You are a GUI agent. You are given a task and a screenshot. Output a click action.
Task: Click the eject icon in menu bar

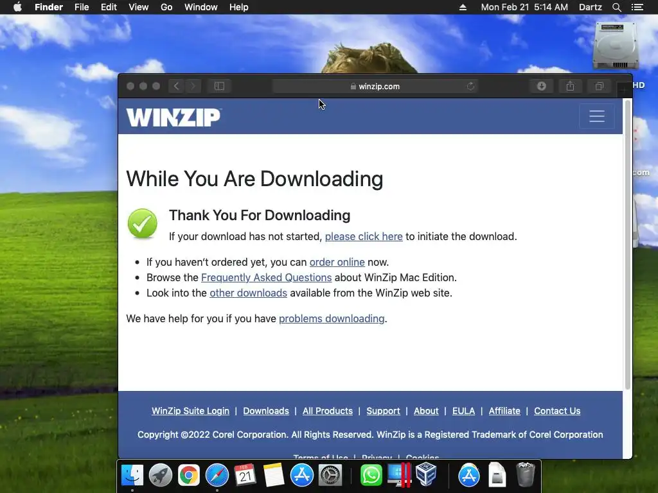click(463, 7)
